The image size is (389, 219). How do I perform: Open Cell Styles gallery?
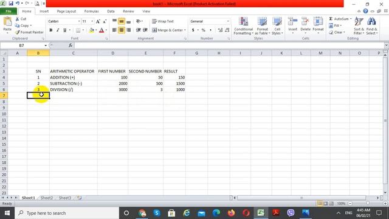(x=277, y=26)
